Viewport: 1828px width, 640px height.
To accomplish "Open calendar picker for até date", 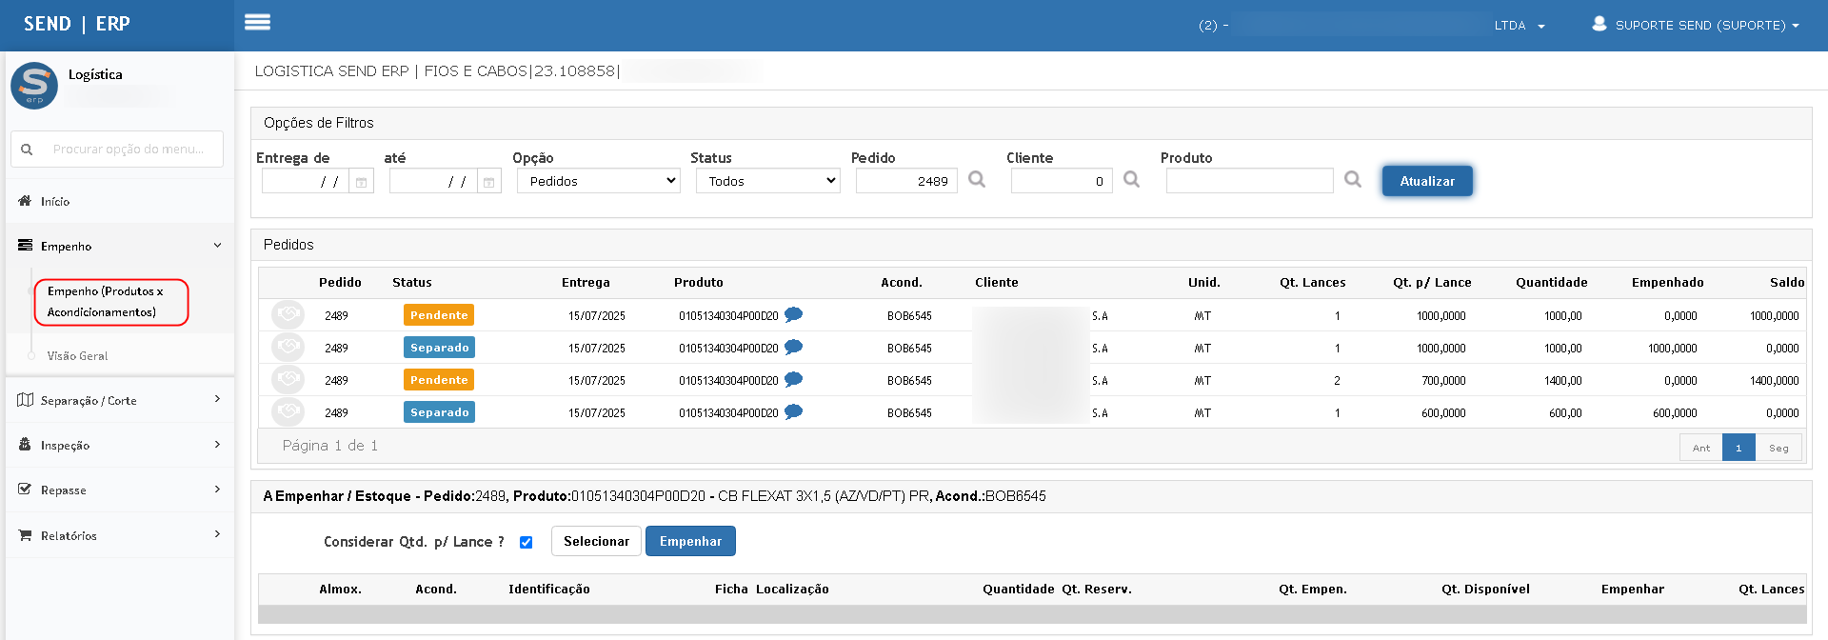I will (x=488, y=181).
